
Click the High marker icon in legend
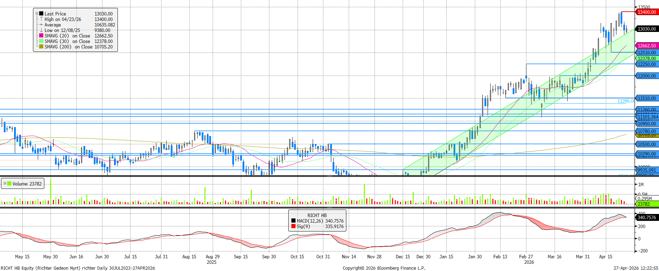(x=41, y=19)
